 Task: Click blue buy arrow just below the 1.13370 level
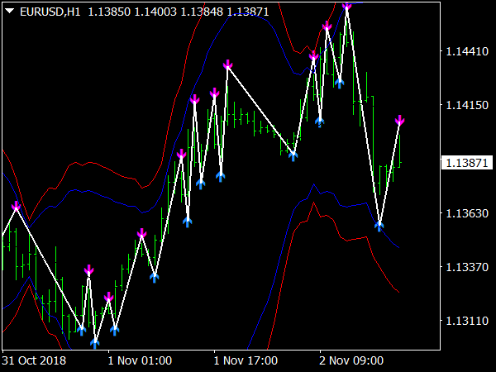coord(154,278)
